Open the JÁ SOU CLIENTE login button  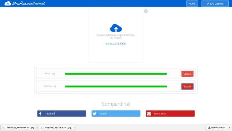(x=215, y=4)
